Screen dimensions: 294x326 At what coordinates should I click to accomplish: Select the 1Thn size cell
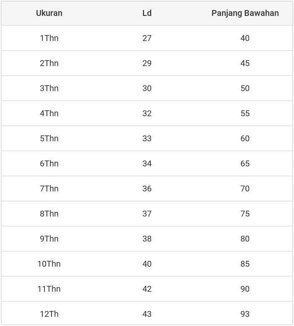point(49,38)
